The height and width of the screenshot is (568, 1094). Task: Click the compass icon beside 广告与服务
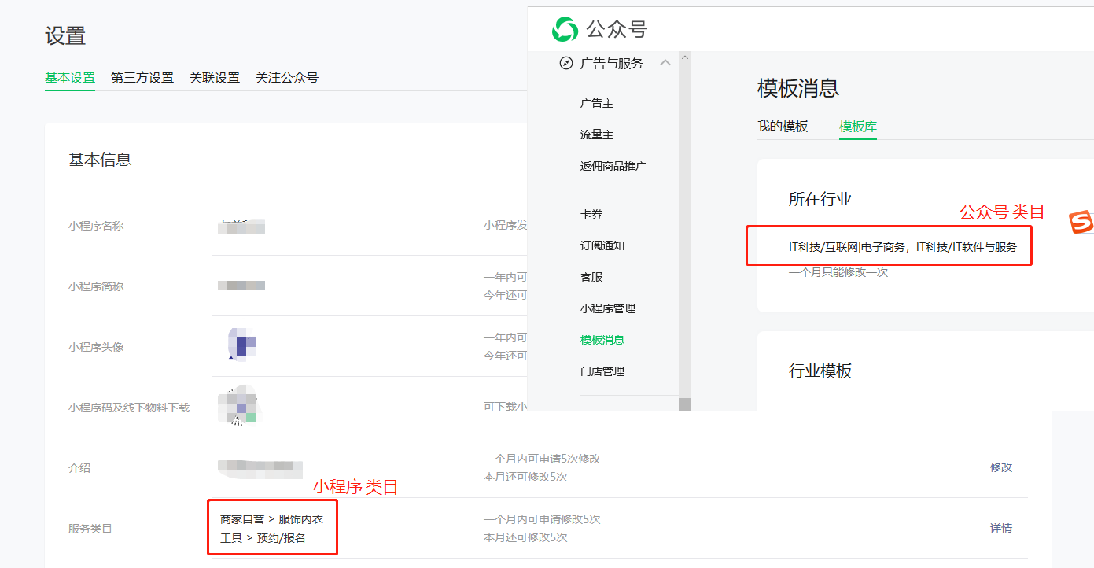pos(565,64)
